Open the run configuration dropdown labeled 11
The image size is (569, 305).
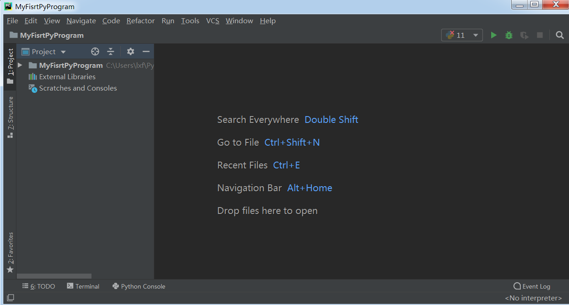[462, 35]
